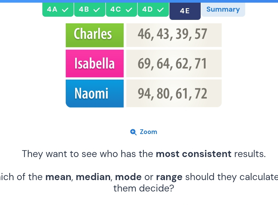Click the checkmark icon on 4C
Viewport: 278px width, 205px height.
129,10
